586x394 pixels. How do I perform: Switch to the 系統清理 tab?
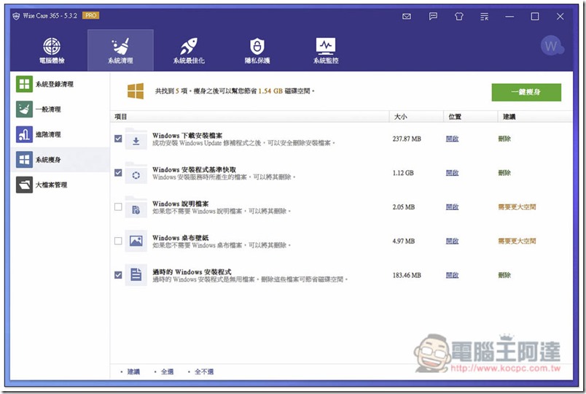tap(120, 50)
